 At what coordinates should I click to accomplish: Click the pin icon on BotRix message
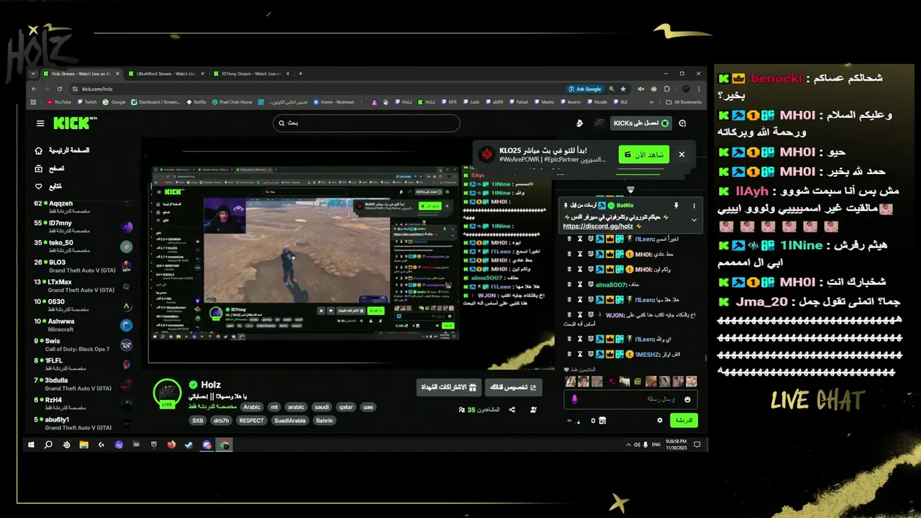point(676,206)
